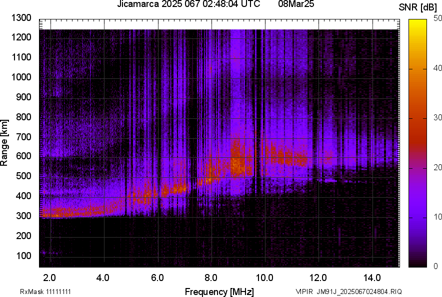This screenshot has height=297, width=442.
Task: Click the colorbar tick label '20'
Action: click(438, 168)
